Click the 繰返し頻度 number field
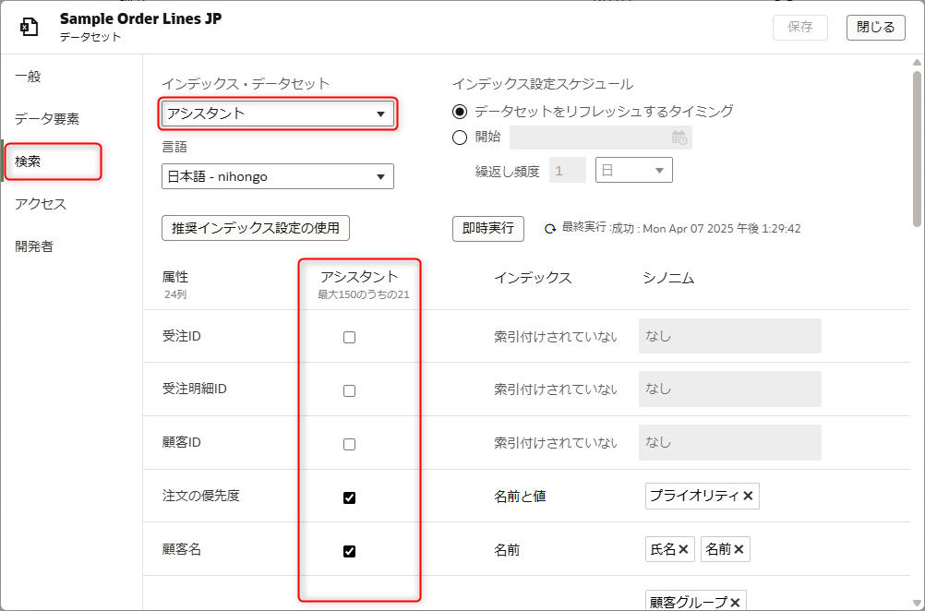 [568, 171]
